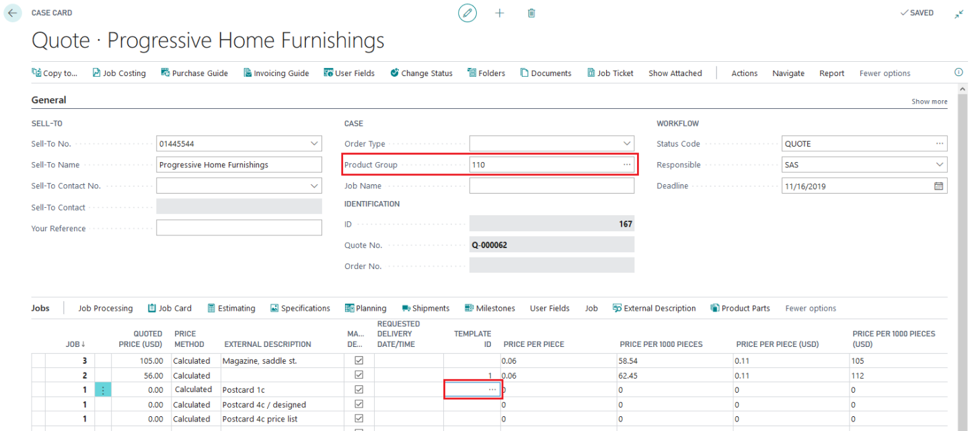Click the 62.45 price per 1000 cell

(x=675, y=376)
